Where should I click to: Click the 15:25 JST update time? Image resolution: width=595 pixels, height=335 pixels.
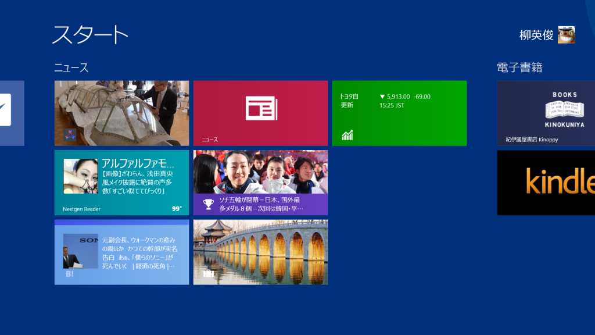[392, 105]
